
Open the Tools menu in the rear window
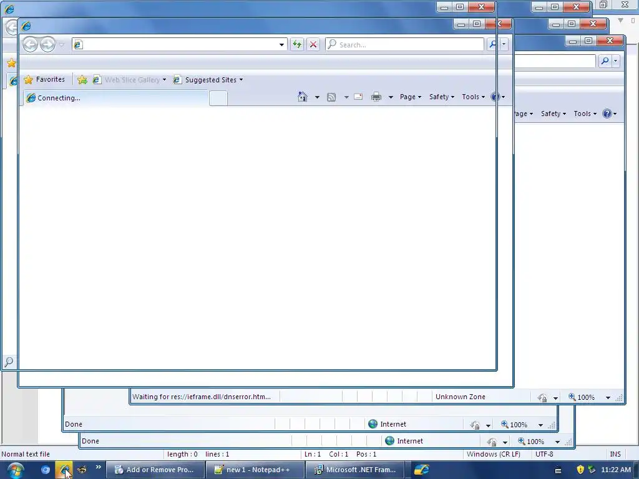pos(585,114)
